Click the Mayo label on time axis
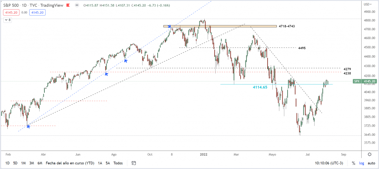 click(272, 154)
